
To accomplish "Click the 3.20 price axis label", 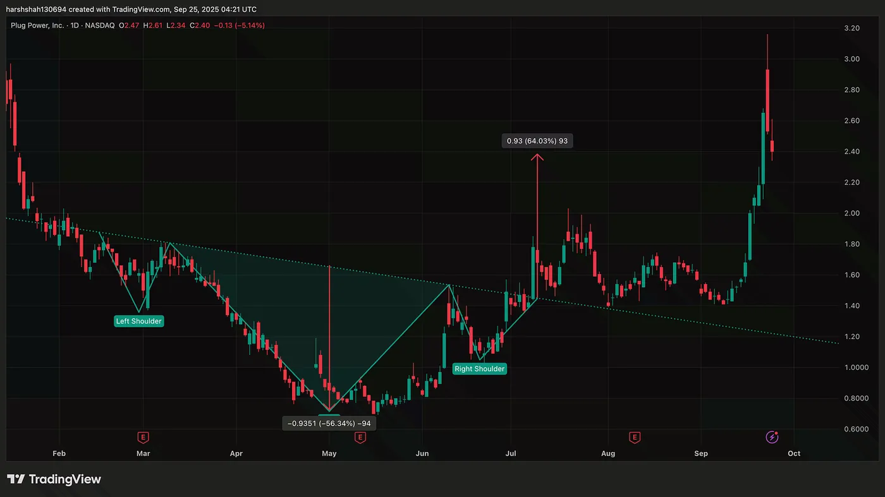I will [851, 28].
